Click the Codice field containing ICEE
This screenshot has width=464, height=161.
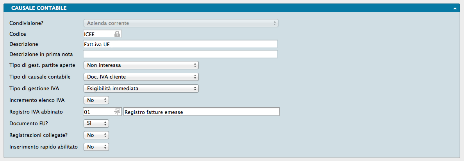tap(98, 34)
